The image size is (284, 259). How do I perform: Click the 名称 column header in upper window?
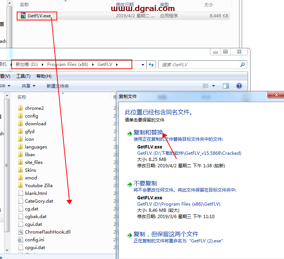point(24,4)
